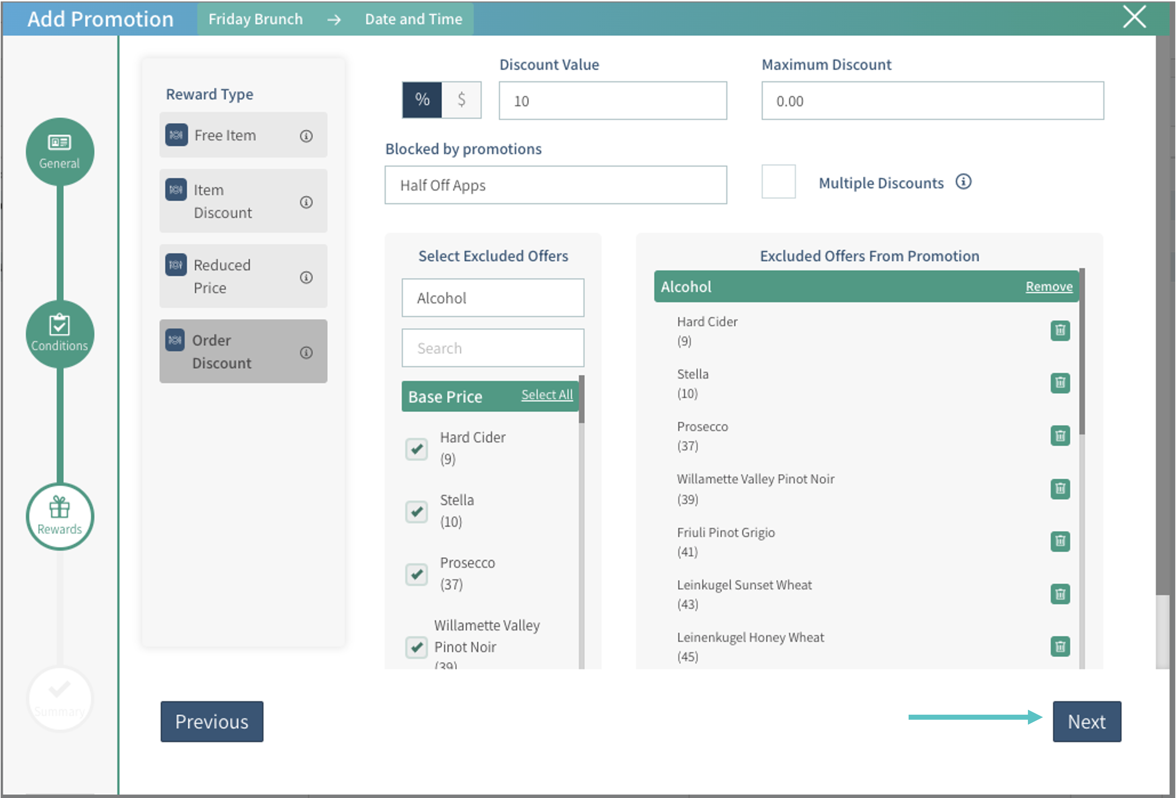Click Select All in Base Price
The width and height of the screenshot is (1176, 798).
tap(547, 394)
